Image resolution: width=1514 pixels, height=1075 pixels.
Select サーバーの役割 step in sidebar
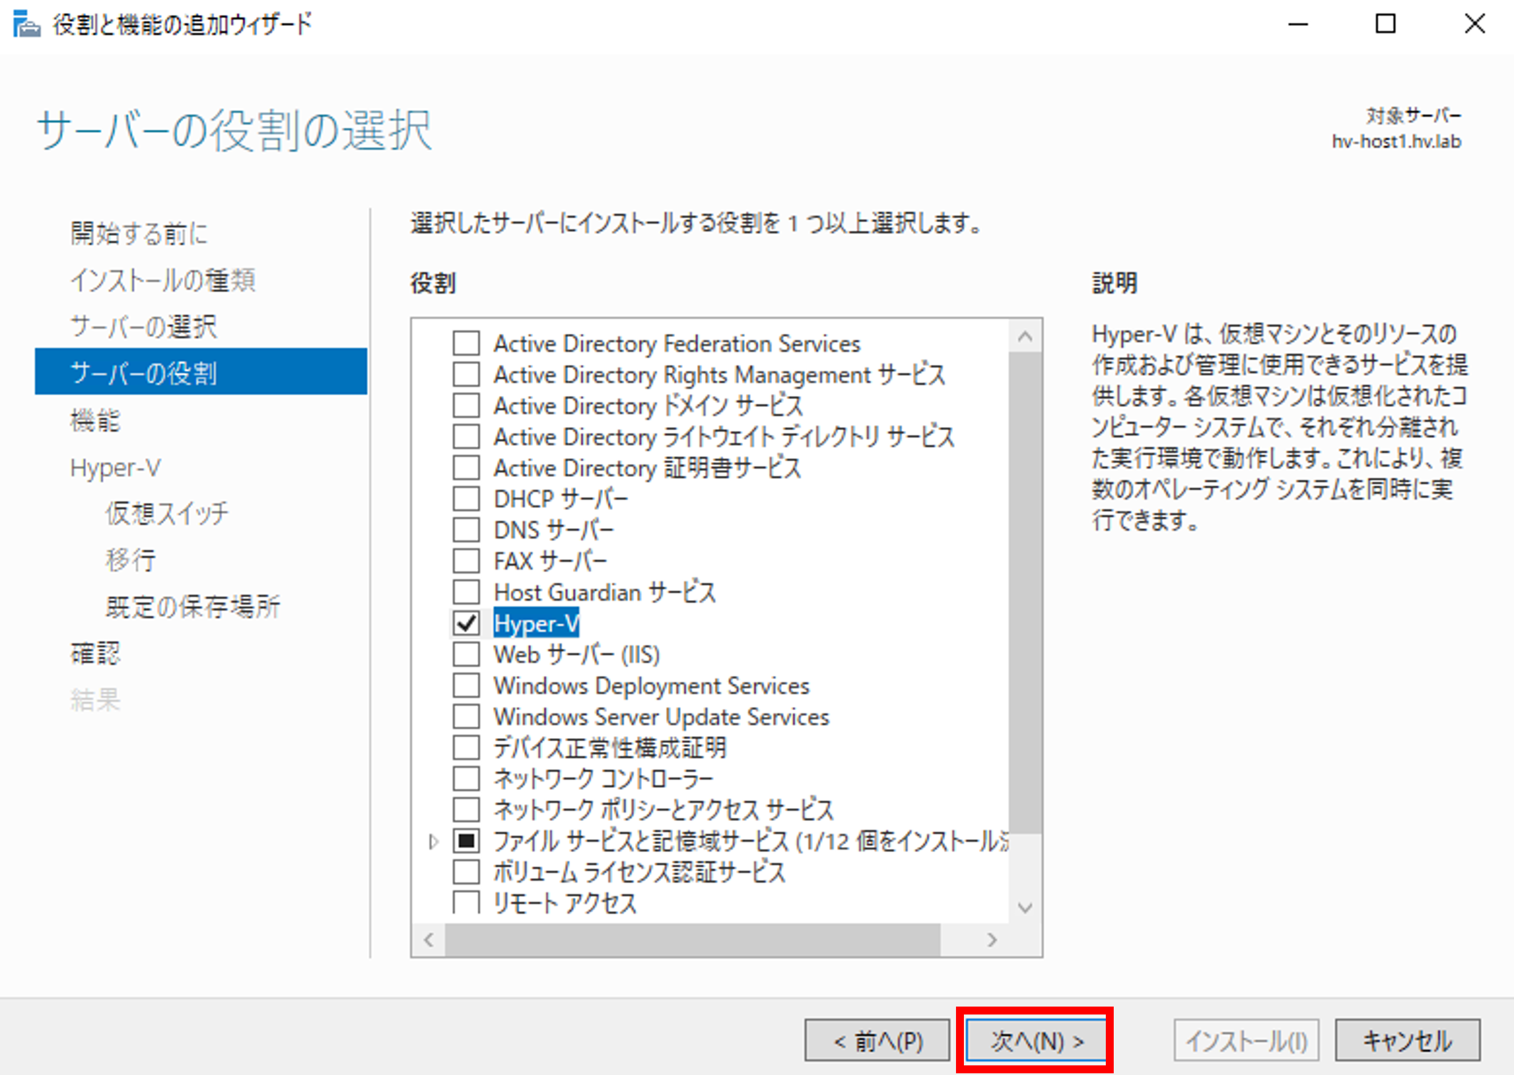tap(201, 372)
